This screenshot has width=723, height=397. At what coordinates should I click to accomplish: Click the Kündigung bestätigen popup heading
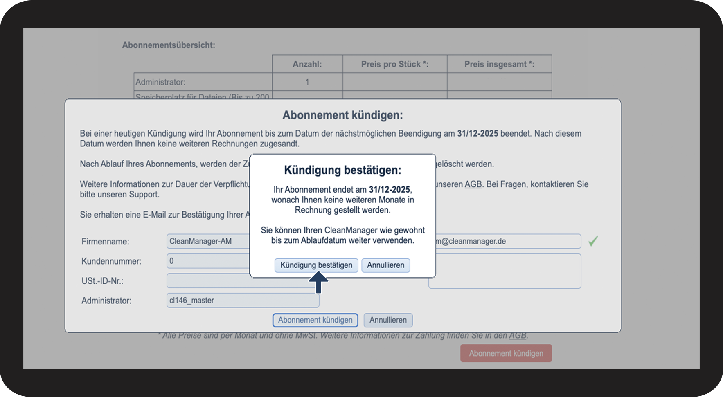coord(342,170)
